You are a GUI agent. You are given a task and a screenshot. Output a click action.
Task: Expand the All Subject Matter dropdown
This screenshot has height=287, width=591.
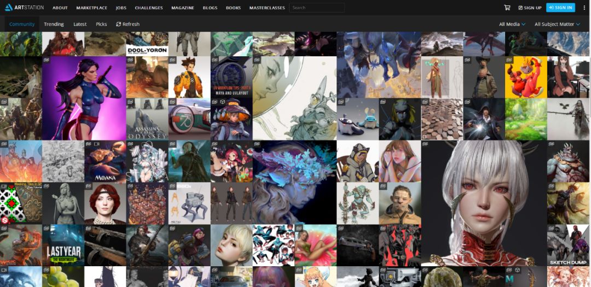point(557,24)
